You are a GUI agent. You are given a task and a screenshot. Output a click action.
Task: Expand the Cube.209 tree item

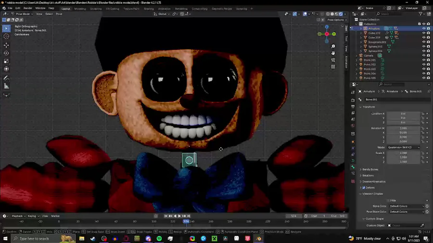click(361, 37)
